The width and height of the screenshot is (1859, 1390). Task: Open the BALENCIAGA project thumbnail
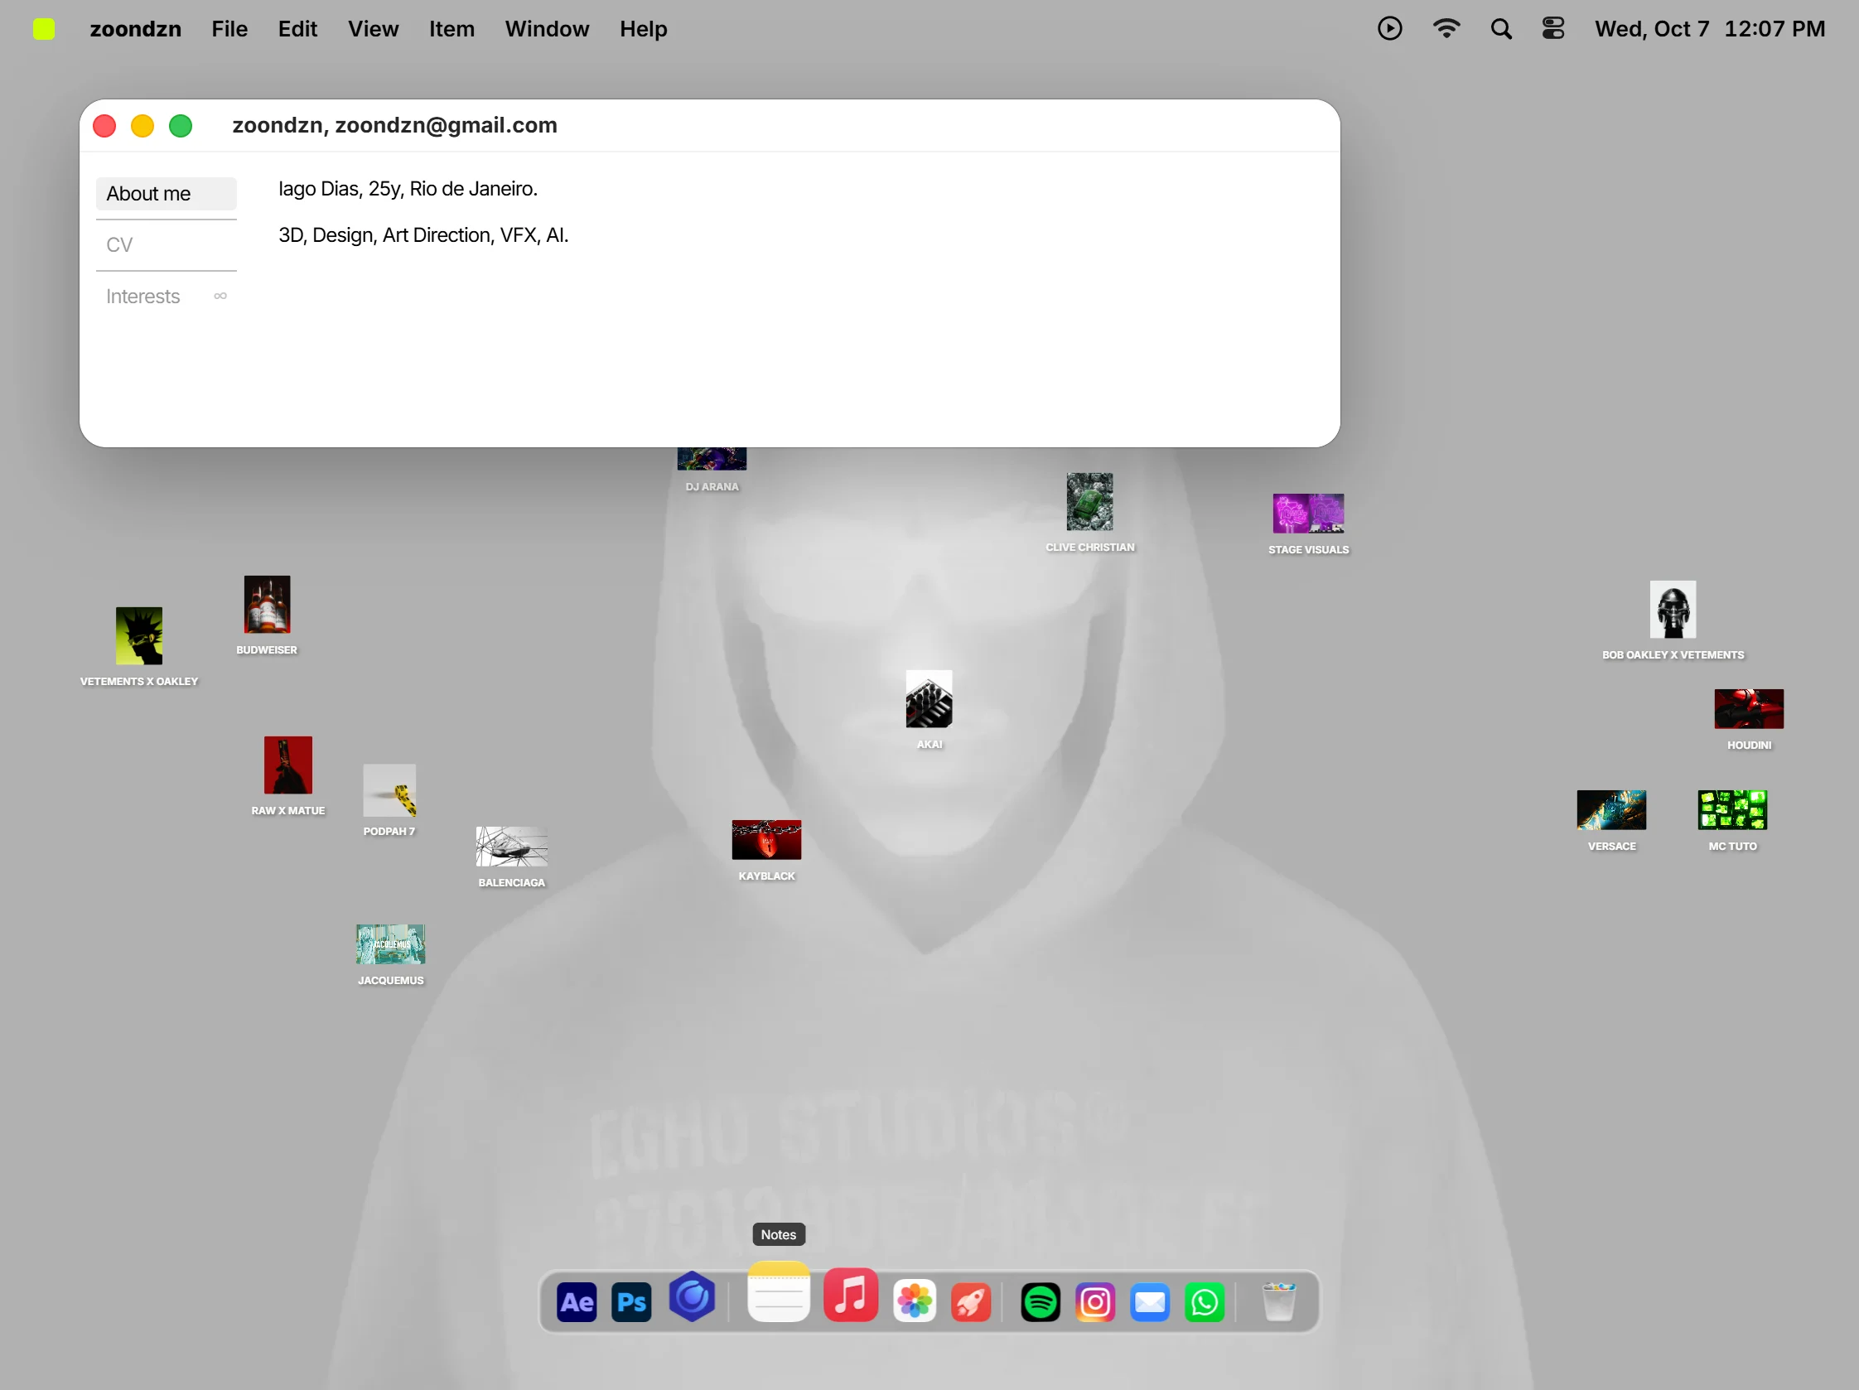pyautogui.click(x=511, y=847)
